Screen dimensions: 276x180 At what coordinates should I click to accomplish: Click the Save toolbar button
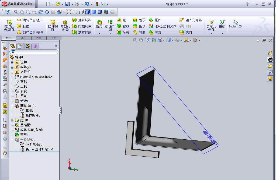click(68, 4)
